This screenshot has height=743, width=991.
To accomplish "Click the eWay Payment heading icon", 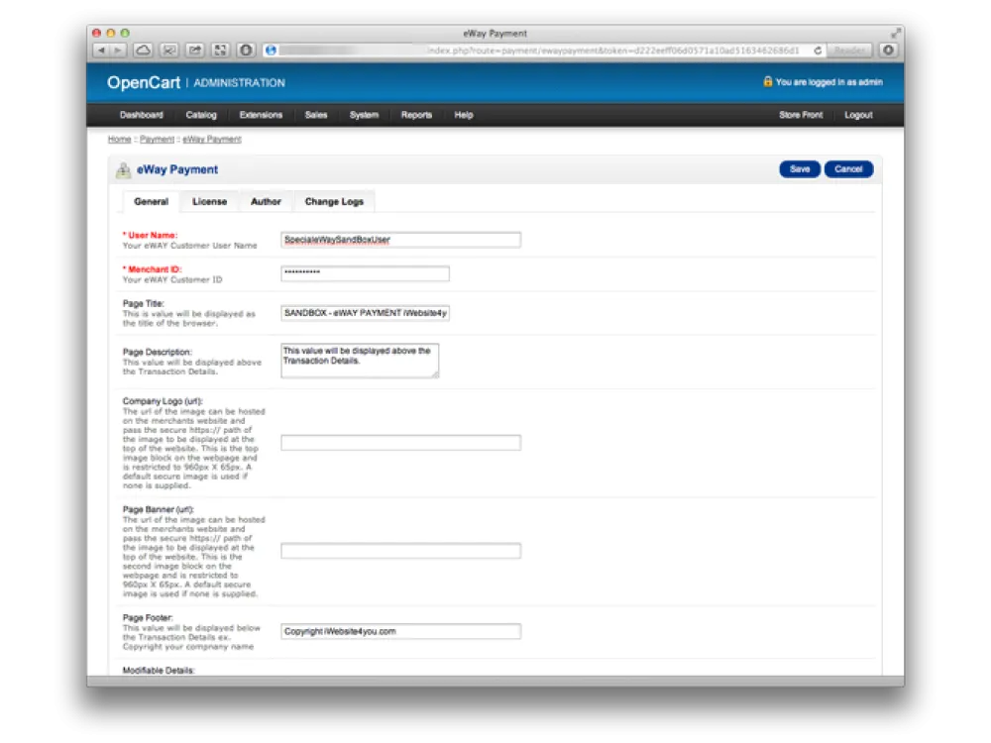I will [123, 170].
